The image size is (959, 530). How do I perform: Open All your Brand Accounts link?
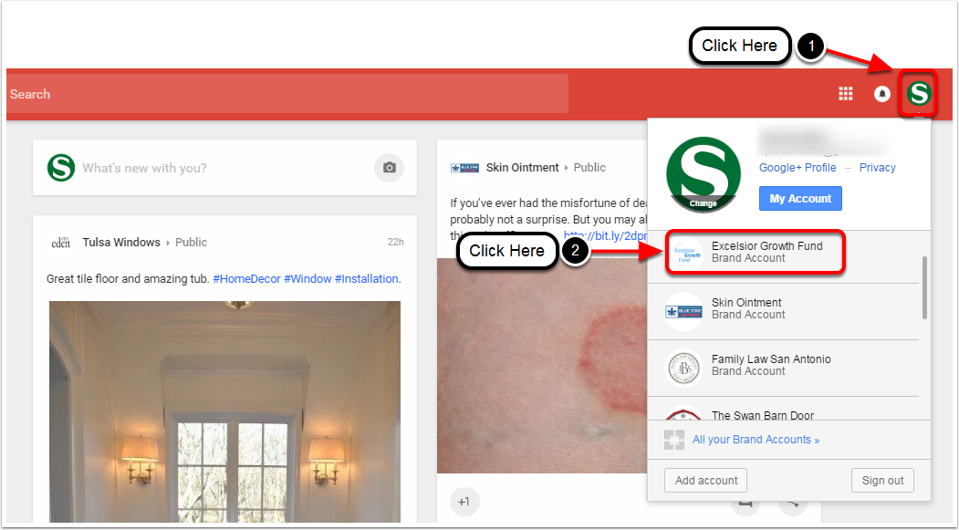[x=756, y=440]
